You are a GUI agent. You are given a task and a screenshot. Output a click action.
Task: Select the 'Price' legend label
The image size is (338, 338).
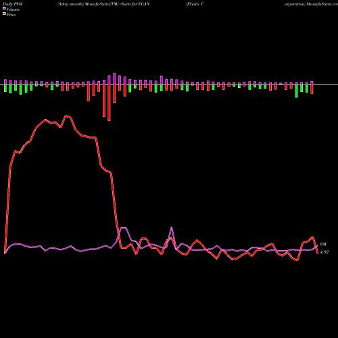[x=11, y=15]
